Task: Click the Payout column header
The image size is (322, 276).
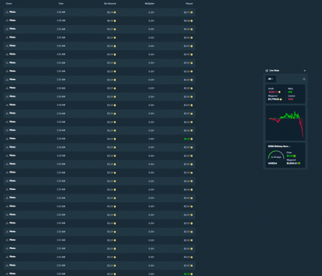Action: [189, 4]
